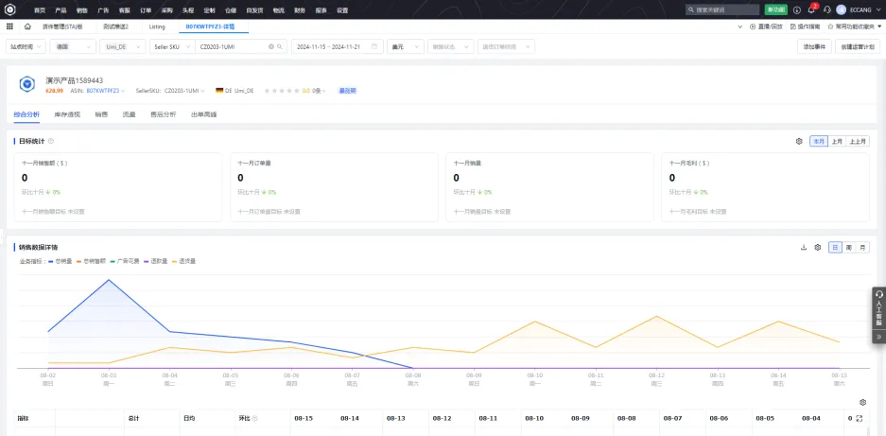Open the order time dropdown next to 销售状态

pyautogui.click(x=506, y=47)
